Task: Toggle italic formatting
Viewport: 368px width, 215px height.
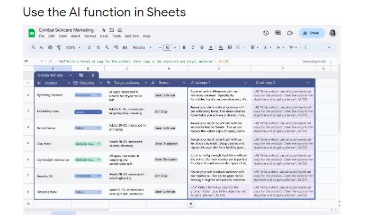Action: (193, 48)
